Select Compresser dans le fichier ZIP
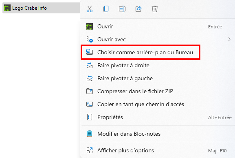 click(158, 91)
